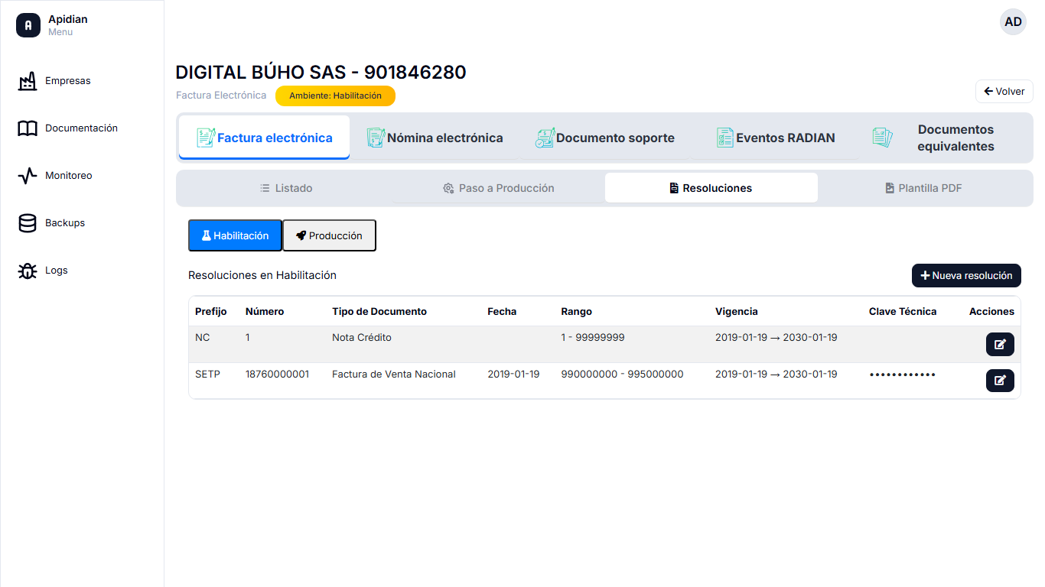The image size is (1045, 587).
Task: Switch to Nómina electrónica tab
Action: 435,138
